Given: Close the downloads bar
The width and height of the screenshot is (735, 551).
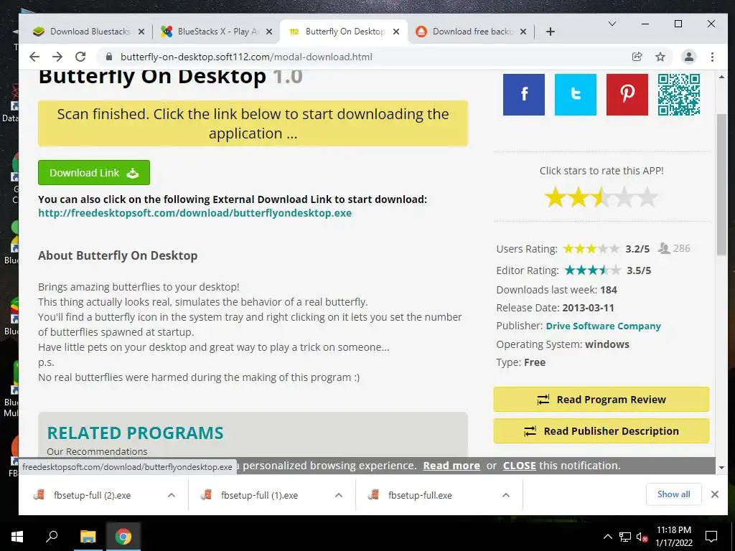Looking at the screenshot, I should tap(714, 494).
